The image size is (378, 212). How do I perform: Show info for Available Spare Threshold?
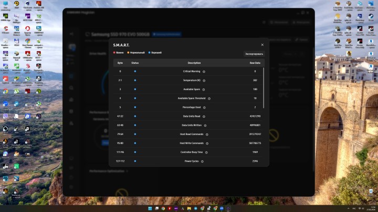tap(209, 98)
